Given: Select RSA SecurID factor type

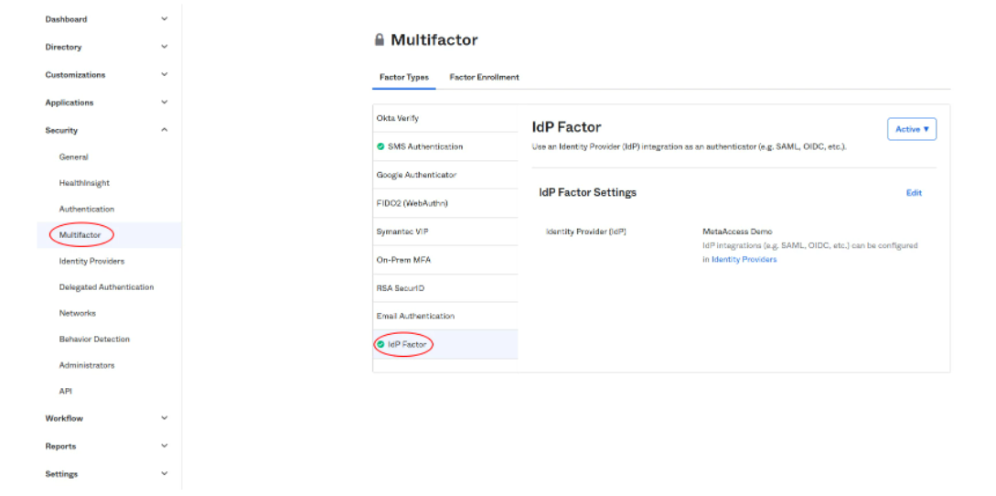Looking at the screenshot, I should point(445,288).
